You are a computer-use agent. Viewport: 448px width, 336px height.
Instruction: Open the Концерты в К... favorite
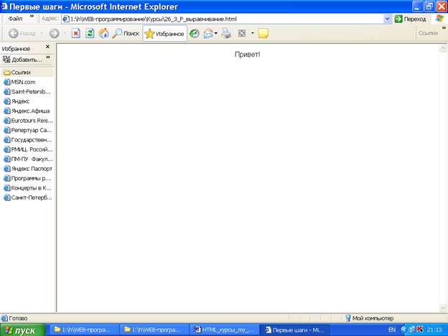coord(27,188)
